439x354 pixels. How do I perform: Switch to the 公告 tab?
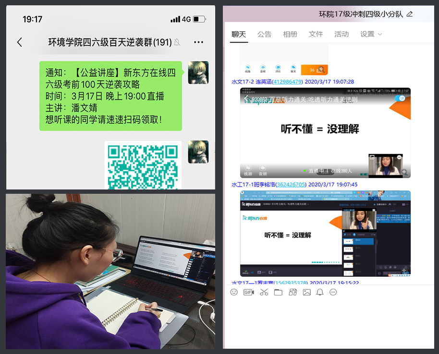264,34
